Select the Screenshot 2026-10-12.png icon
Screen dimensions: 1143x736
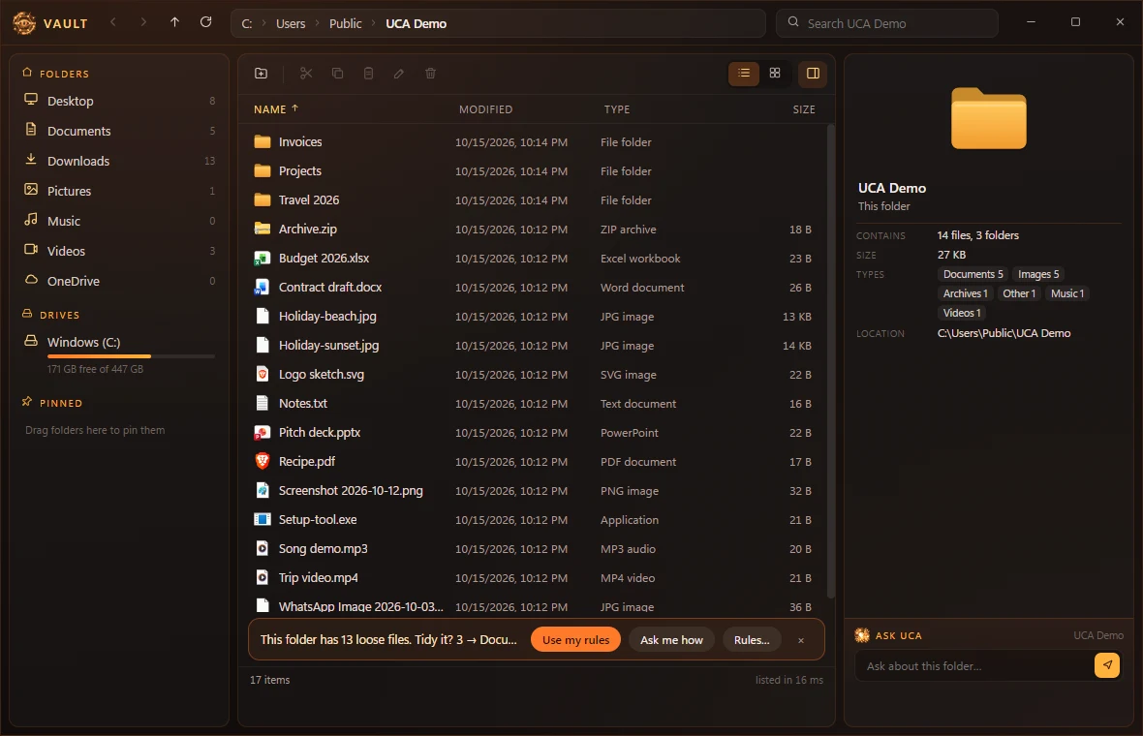[x=263, y=490]
